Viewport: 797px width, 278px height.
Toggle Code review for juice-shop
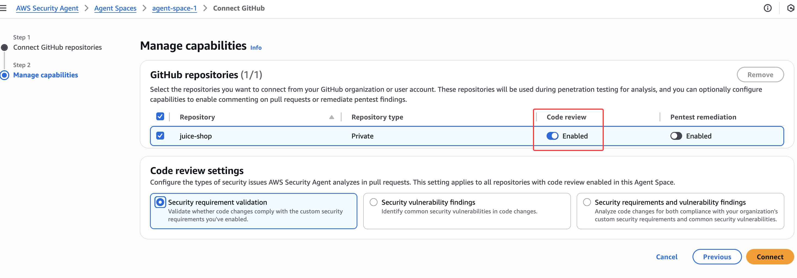(552, 136)
